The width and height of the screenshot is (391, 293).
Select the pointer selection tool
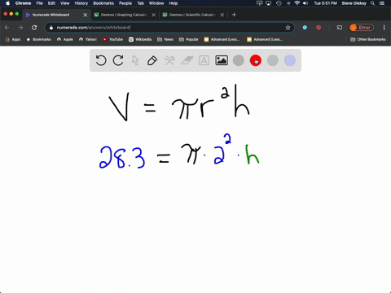click(x=135, y=60)
